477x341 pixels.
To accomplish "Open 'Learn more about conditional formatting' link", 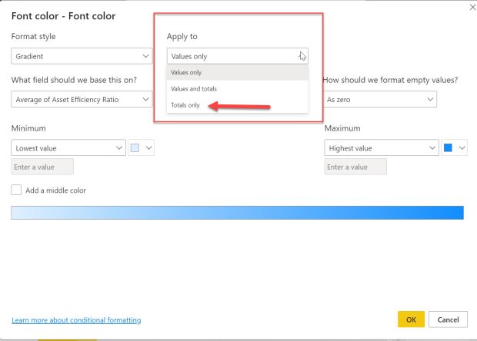I will [x=76, y=320].
